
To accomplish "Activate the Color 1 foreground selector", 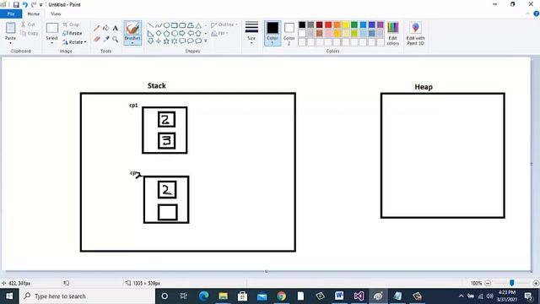I will tap(273, 34).
